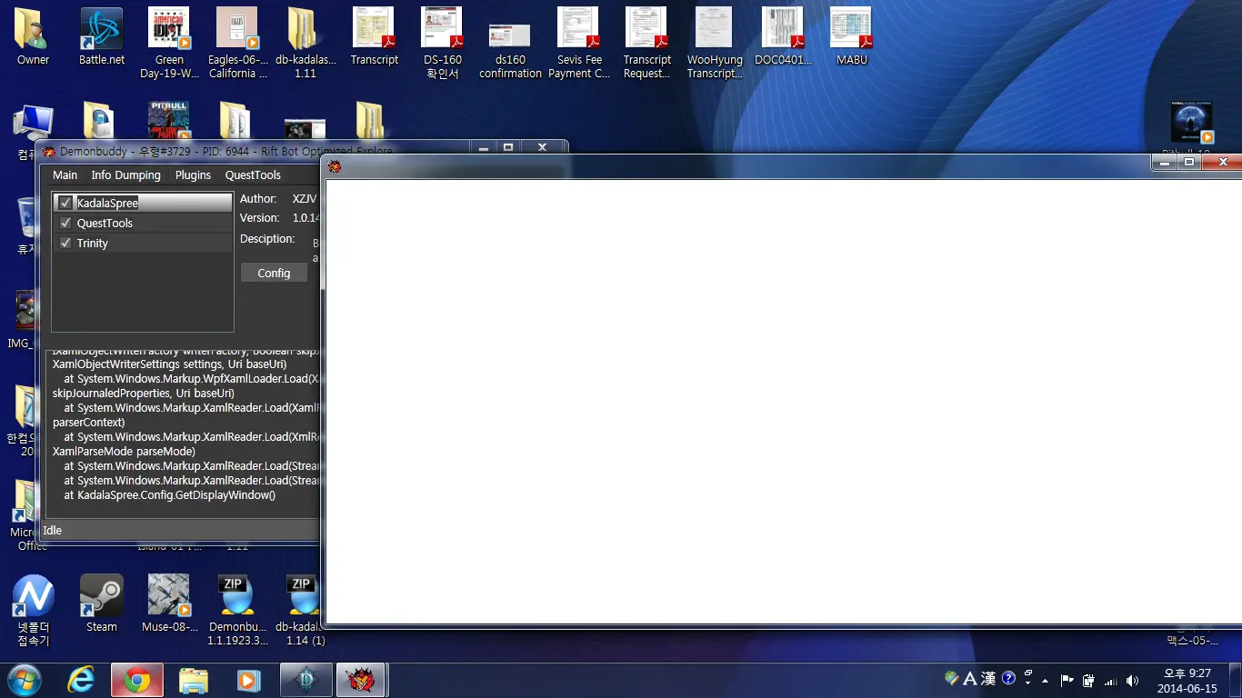Switch to the Main tab
This screenshot has height=698, width=1242.
click(65, 174)
